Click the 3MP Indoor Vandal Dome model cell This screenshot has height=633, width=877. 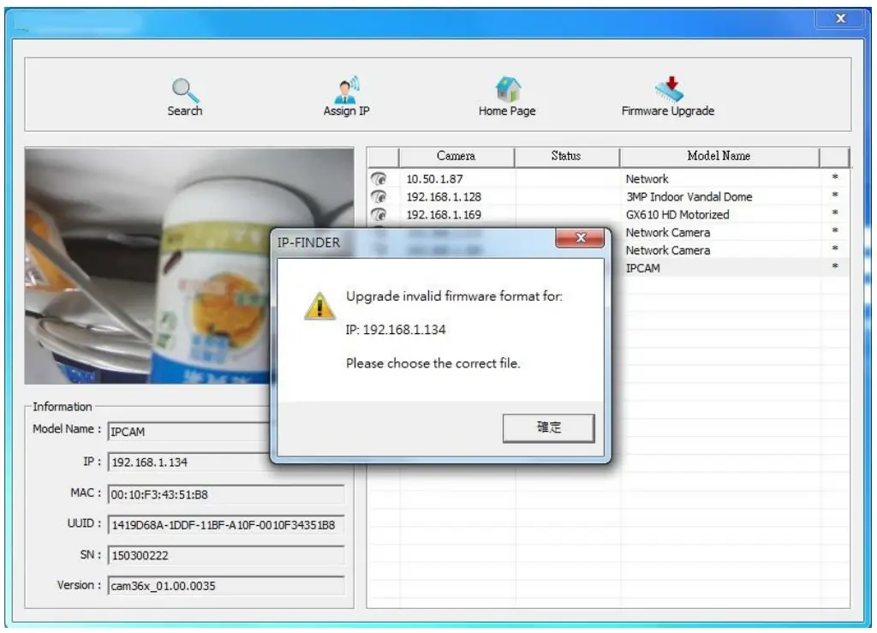point(689,197)
